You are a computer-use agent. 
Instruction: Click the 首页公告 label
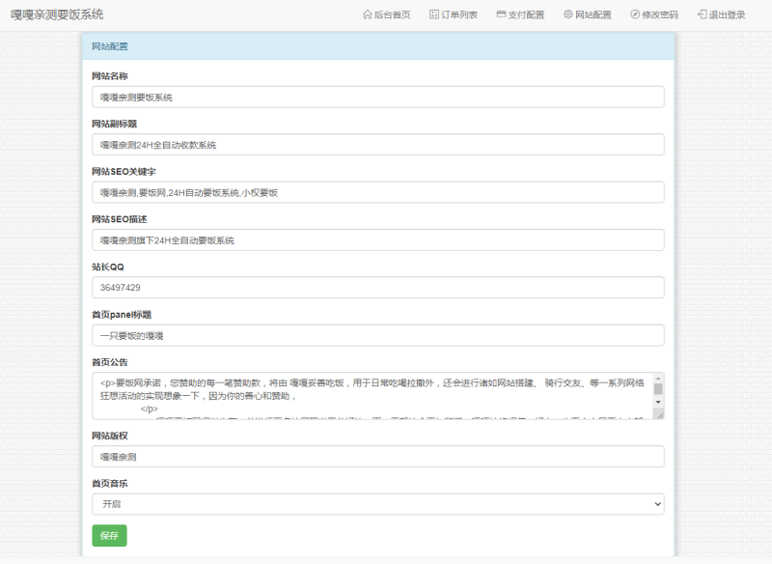[x=110, y=362]
